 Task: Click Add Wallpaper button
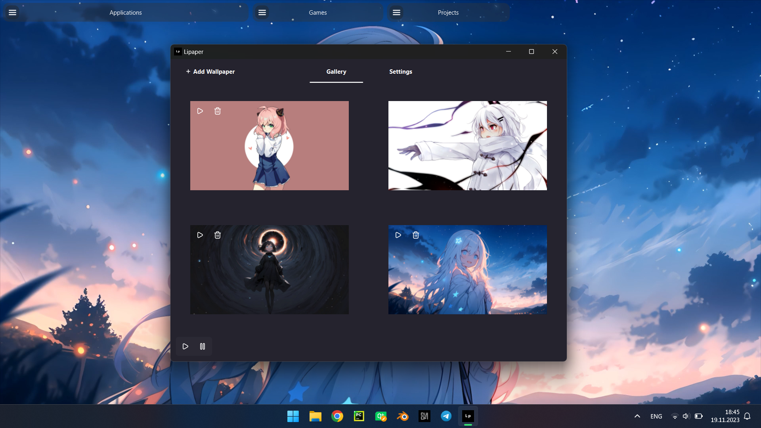click(210, 72)
